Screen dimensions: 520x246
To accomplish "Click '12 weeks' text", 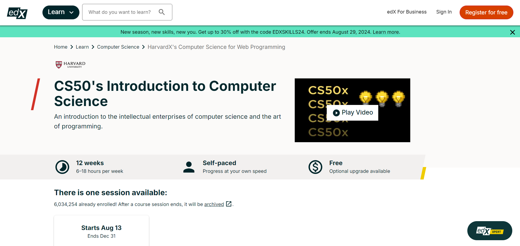I will [90, 163].
